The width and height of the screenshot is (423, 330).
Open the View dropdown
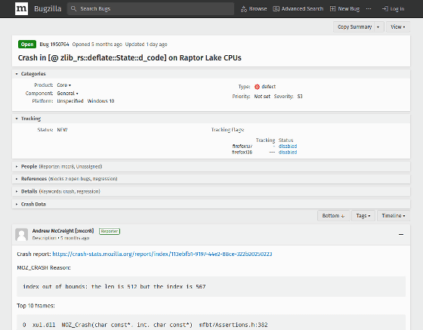point(398,26)
